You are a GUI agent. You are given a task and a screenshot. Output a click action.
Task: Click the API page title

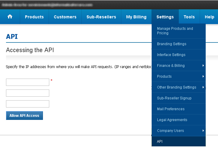pos(12,37)
